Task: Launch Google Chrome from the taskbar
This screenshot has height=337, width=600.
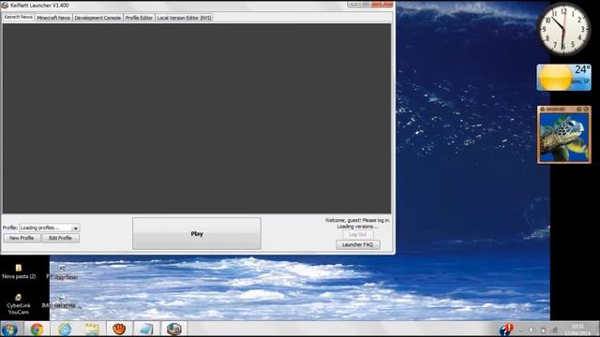Action: click(x=37, y=330)
